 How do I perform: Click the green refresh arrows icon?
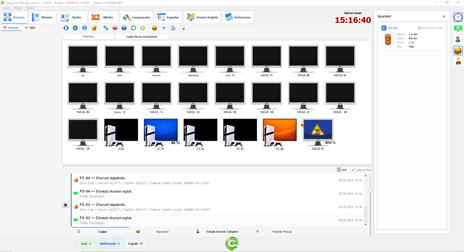133,28
